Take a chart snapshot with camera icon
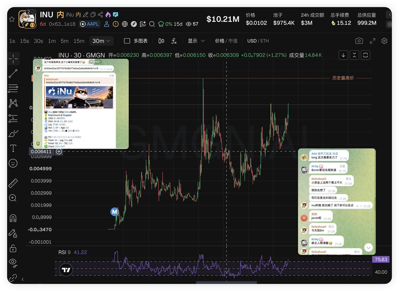Viewport: 399px width, 291px height. click(x=359, y=41)
